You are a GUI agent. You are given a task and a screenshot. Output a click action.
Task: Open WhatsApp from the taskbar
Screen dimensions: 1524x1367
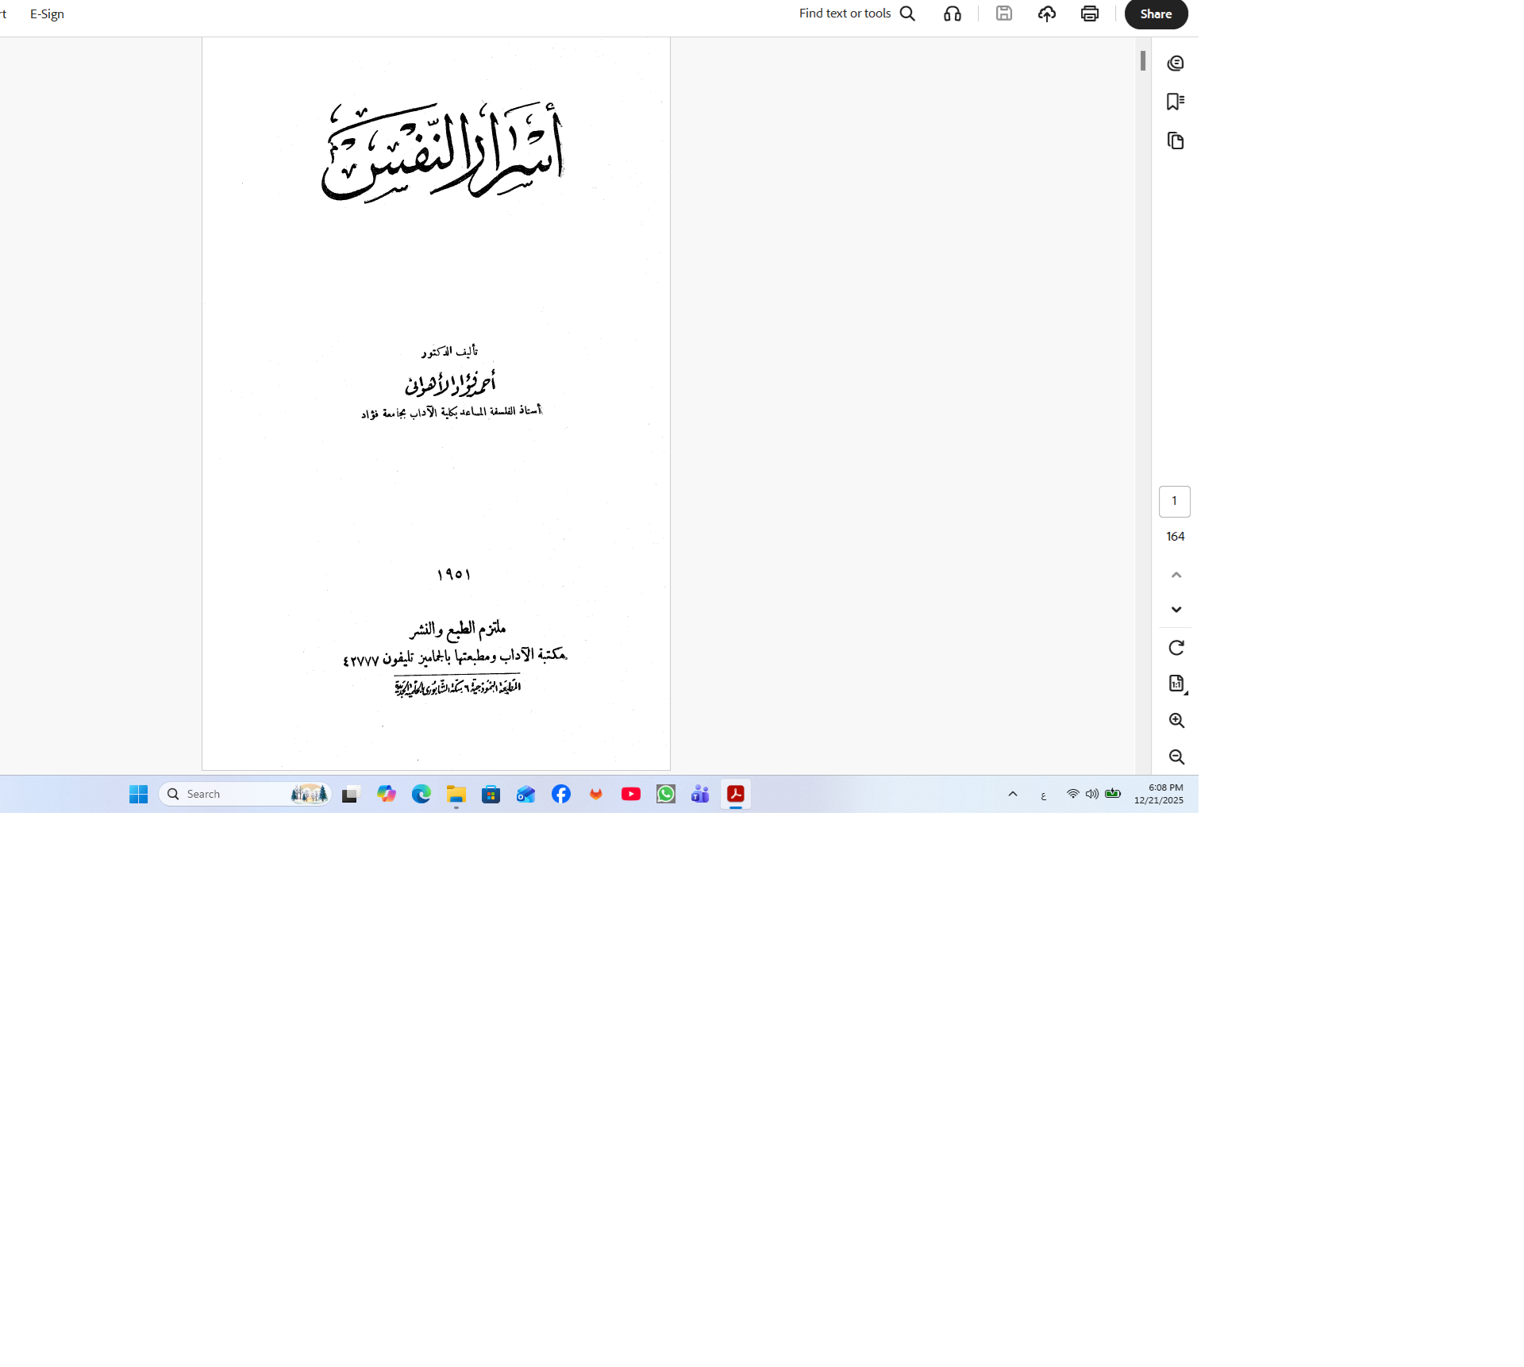(666, 794)
